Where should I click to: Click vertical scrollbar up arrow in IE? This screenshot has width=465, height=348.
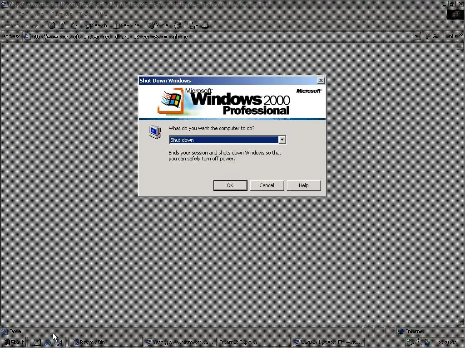[460, 47]
